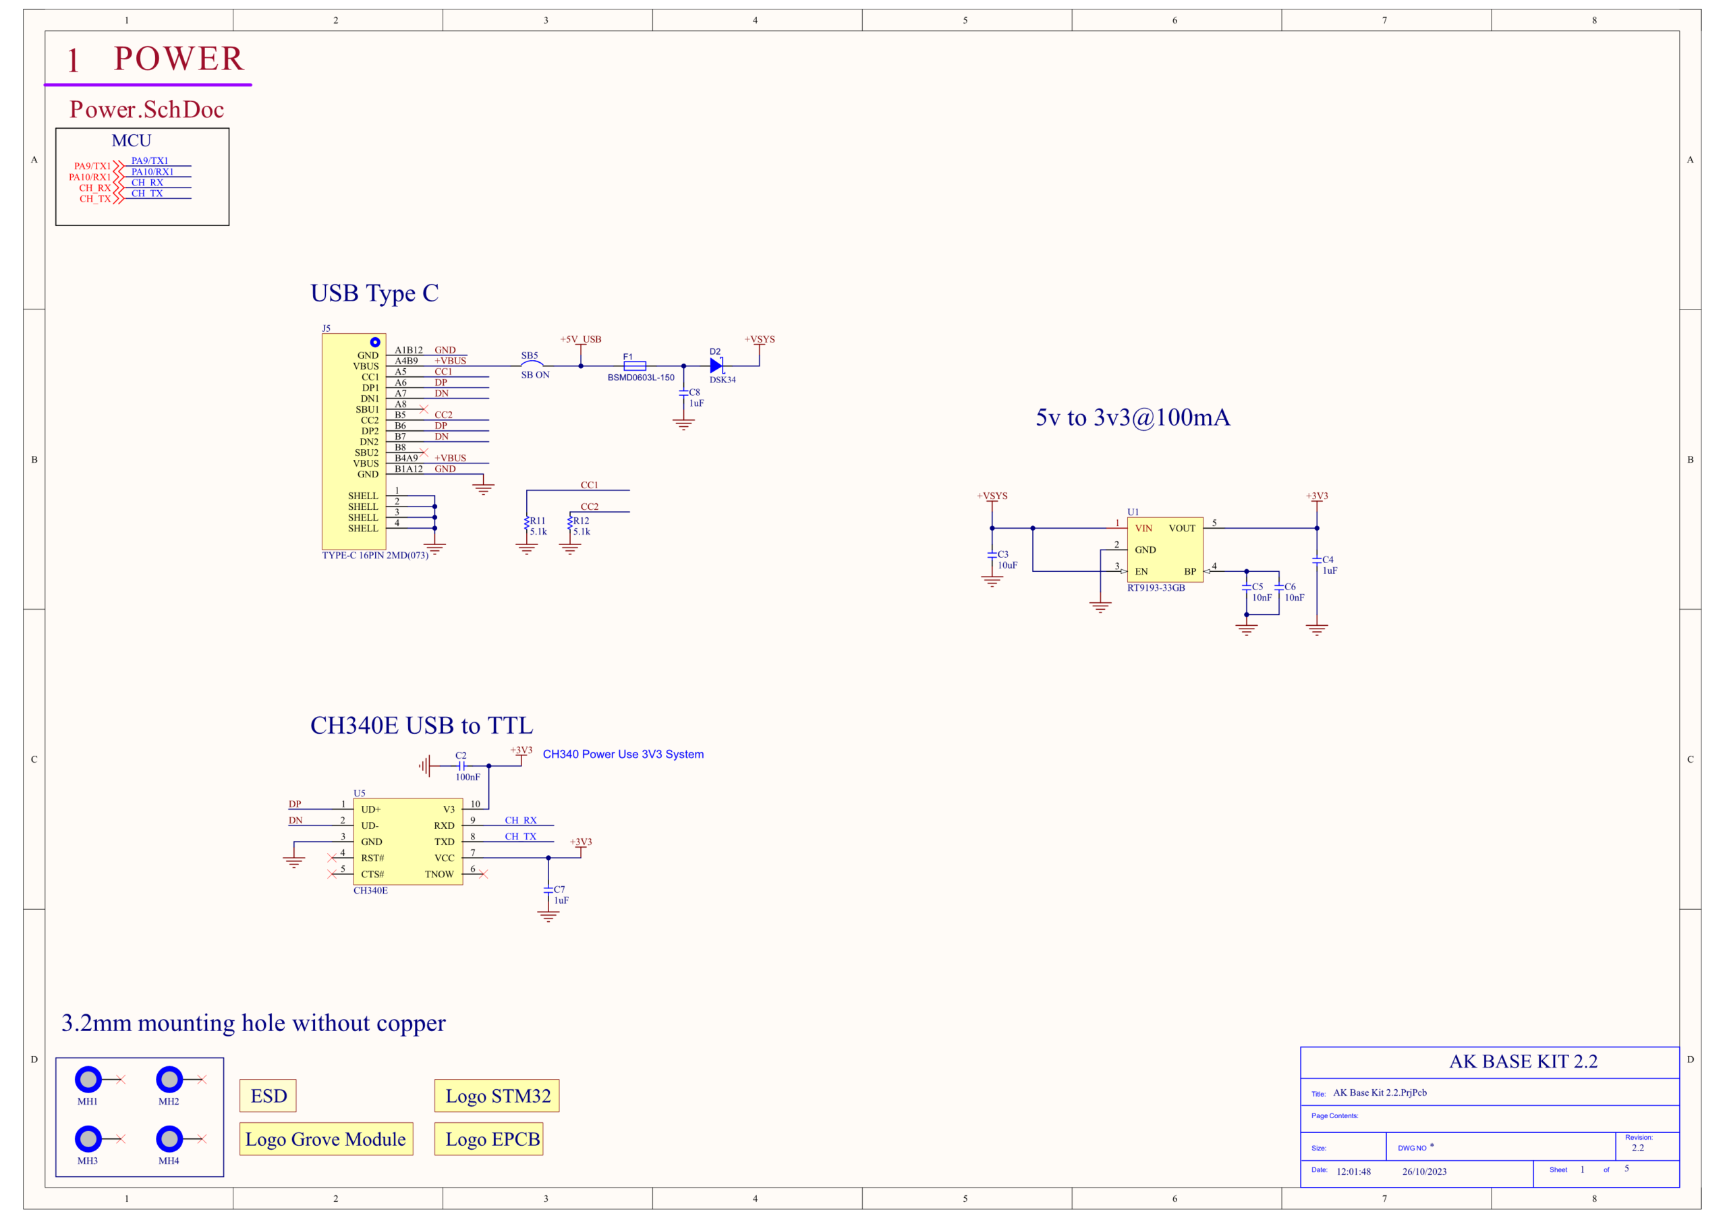1727x1220 pixels.
Task: Open the MCU sheet symbol
Action: [x=142, y=177]
